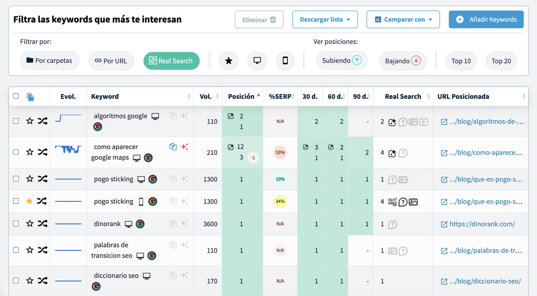This screenshot has height=296, width=537.
Task: Star the palabras de transicion seo row
Action: [x=30, y=250]
